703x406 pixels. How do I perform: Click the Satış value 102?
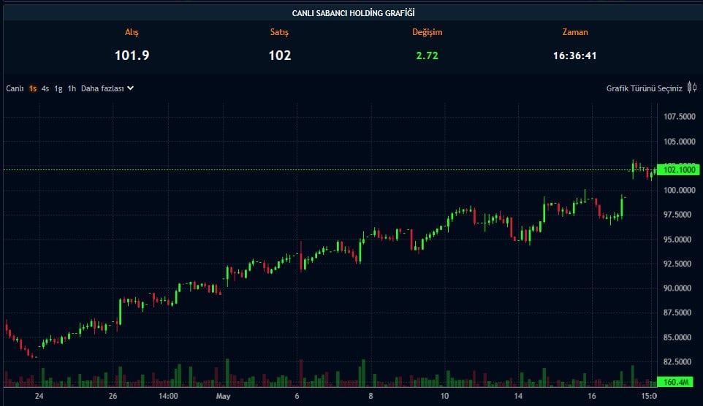click(x=279, y=55)
